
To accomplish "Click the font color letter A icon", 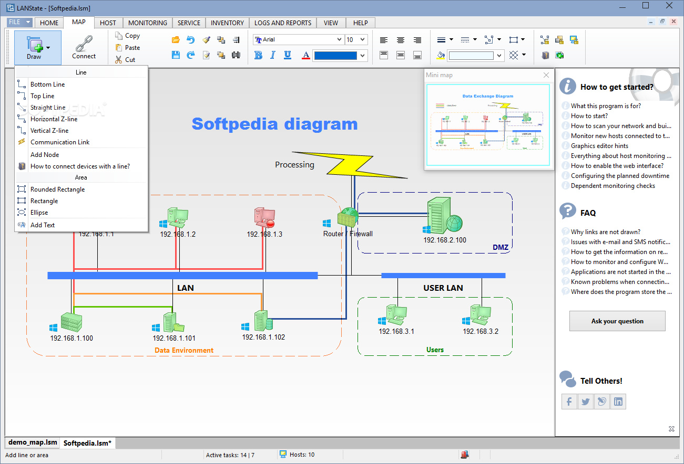I will click(306, 55).
